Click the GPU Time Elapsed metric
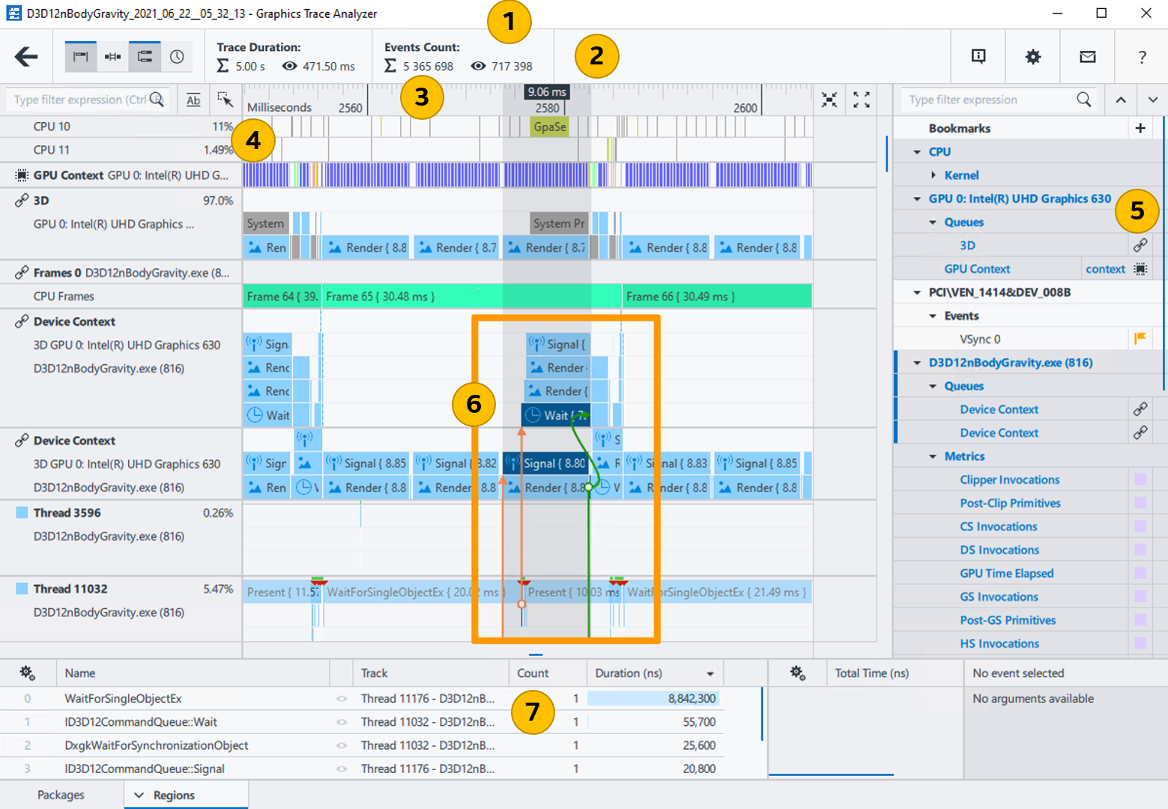Screen dimensions: 1168x809 [1006, 573]
